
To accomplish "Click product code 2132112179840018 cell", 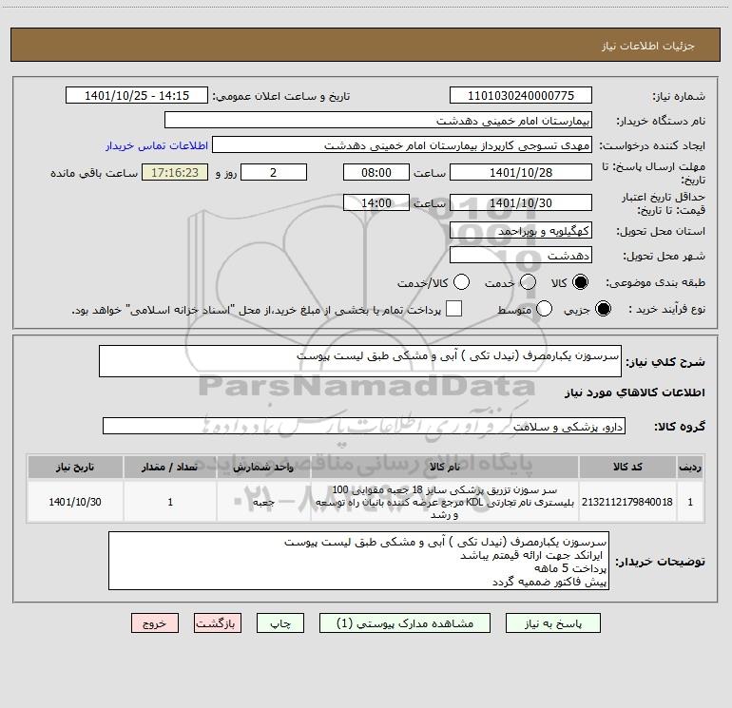I will tap(627, 502).
